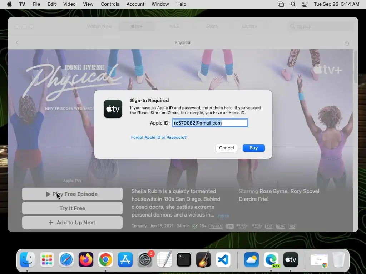This screenshot has width=366, height=274.
Task: Click Add to Up Next button
Action: [x=72, y=223]
